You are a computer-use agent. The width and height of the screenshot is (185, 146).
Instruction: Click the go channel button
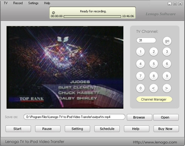click(x=167, y=41)
